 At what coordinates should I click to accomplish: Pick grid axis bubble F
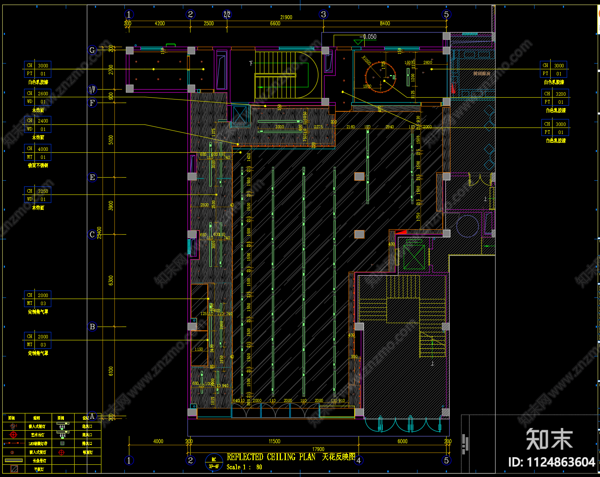click(x=92, y=103)
